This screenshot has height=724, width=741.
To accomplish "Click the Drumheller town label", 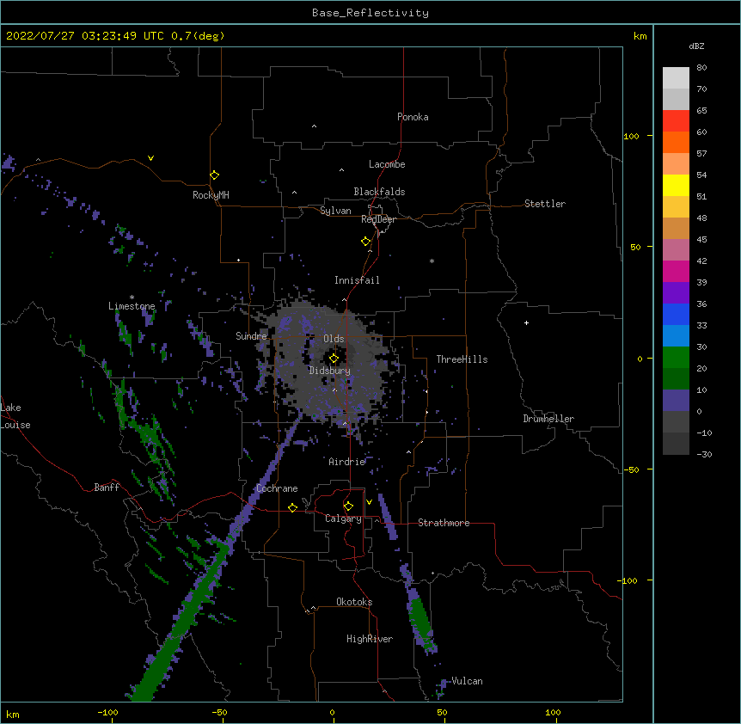I will [x=548, y=419].
